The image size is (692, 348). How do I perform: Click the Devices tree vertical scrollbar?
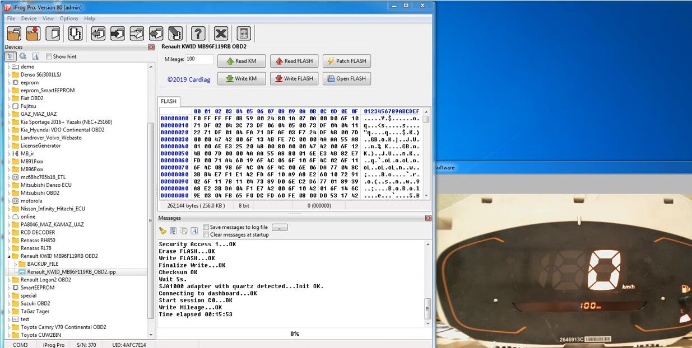[x=151, y=200]
